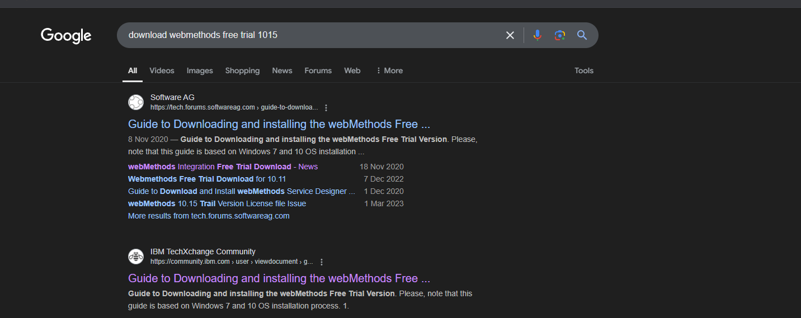Viewport: 801px width, 318px height.
Task: Clear the search box with X icon
Action: 510,35
